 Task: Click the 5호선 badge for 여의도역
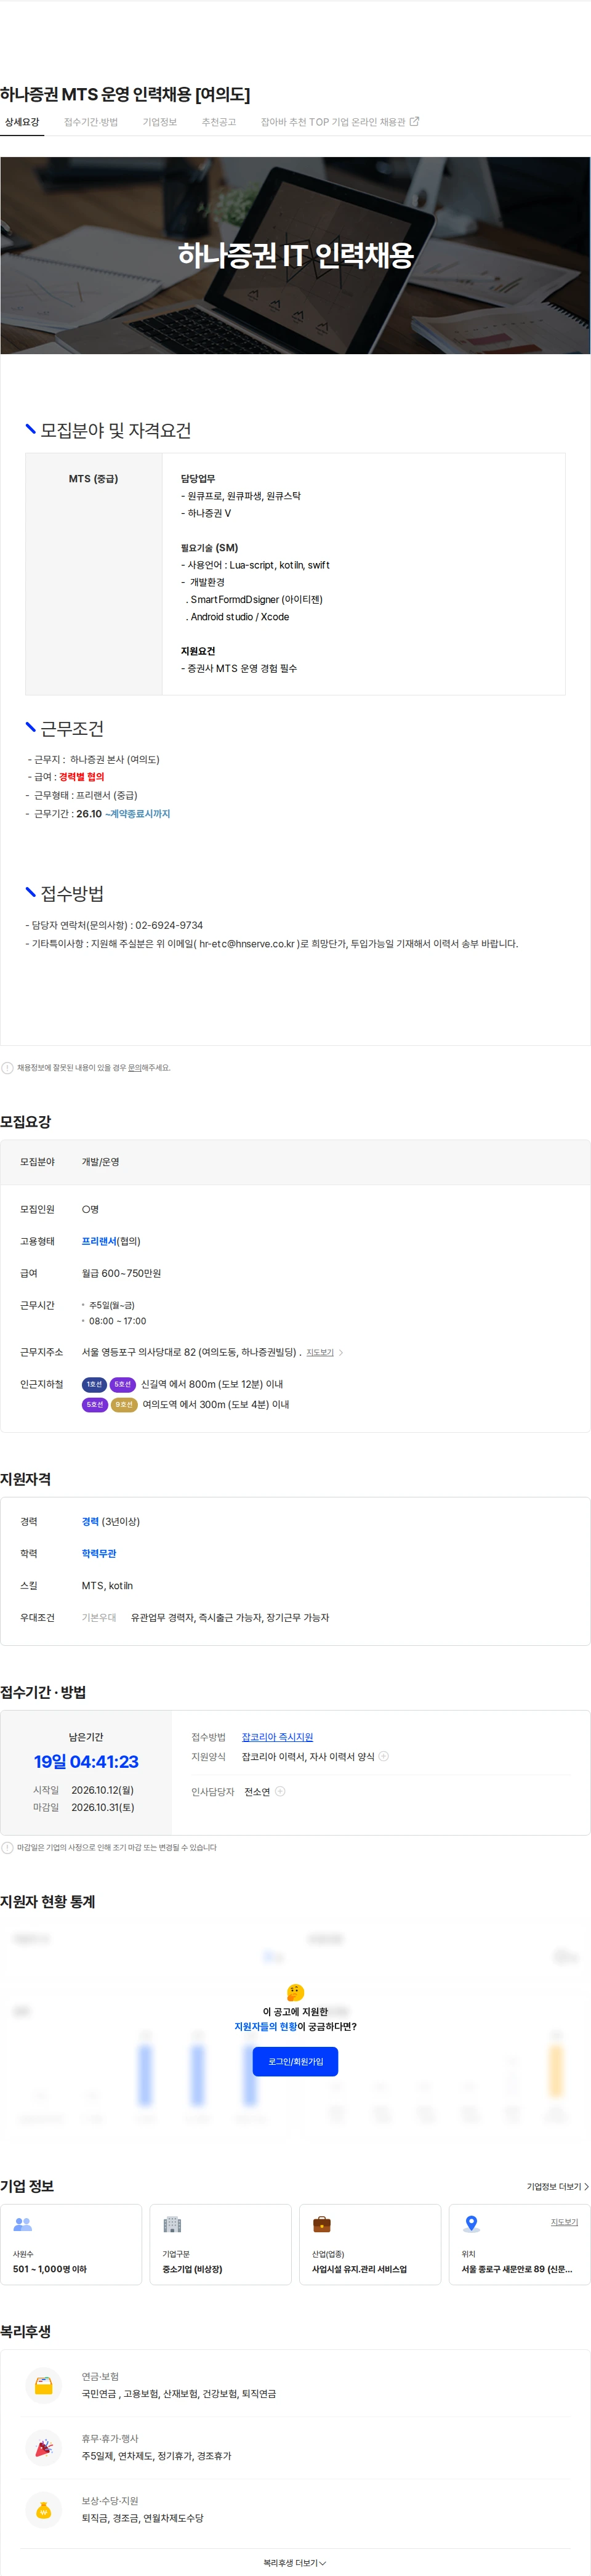click(x=95, y=1405)
